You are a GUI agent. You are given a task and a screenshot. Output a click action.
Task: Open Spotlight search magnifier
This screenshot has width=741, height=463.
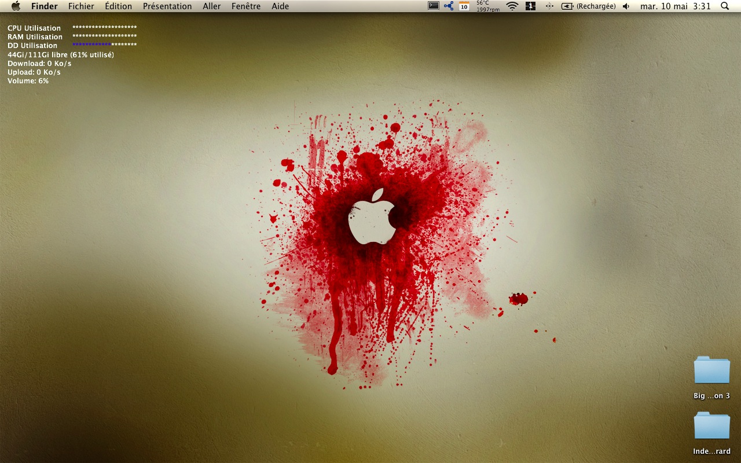(x=725, y=6)
